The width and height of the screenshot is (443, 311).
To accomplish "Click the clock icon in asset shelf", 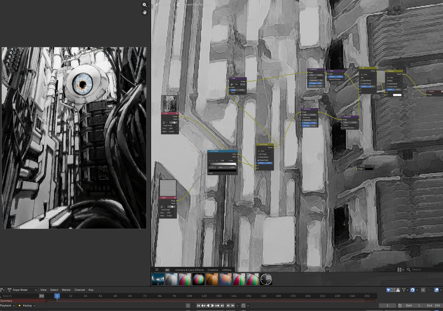I will (x=266, y=279).
